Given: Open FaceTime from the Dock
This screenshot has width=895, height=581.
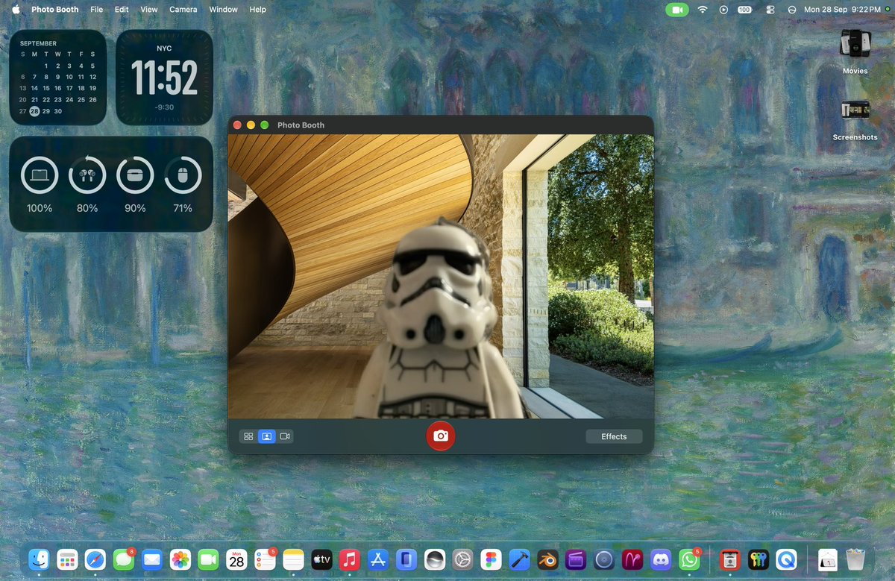Looking at the screenshot, I should tap(209, 559).
